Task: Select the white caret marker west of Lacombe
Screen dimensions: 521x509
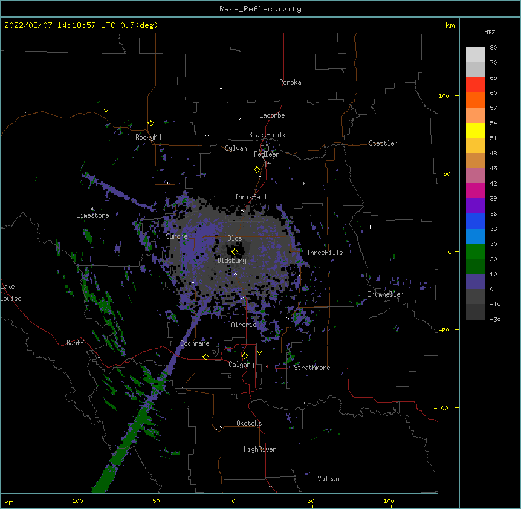Action: 240,119
